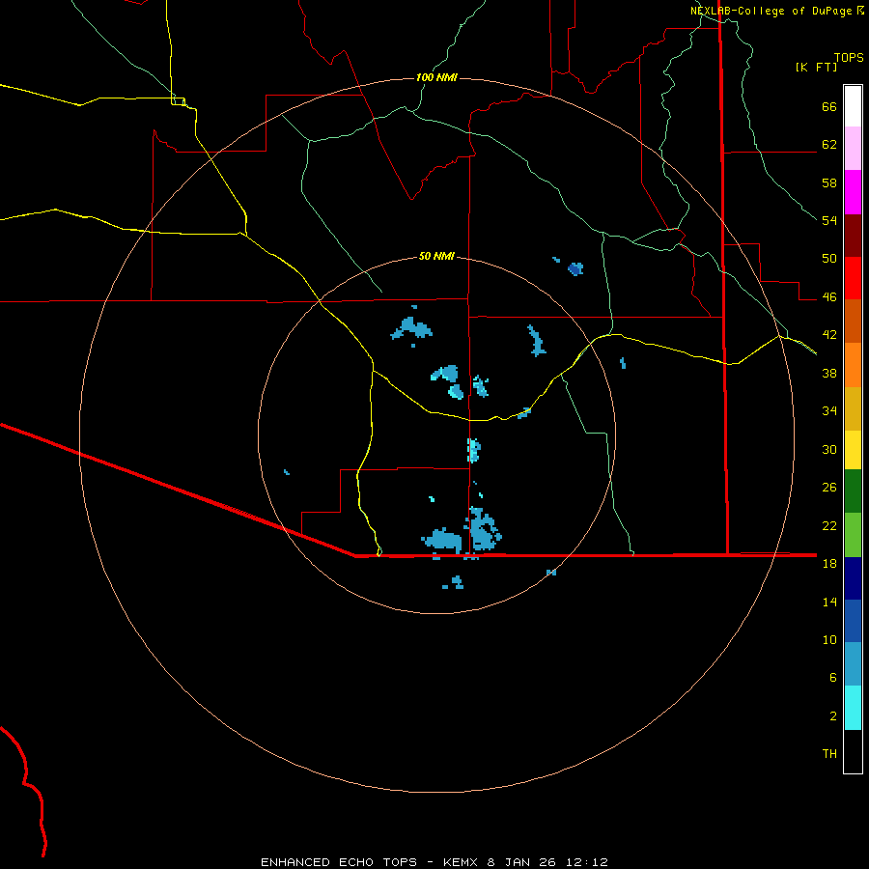The height and width of the screenshot is (869, 869).
Task: Click the light blue swatch between 10 and 6
Action: [853, 663]
